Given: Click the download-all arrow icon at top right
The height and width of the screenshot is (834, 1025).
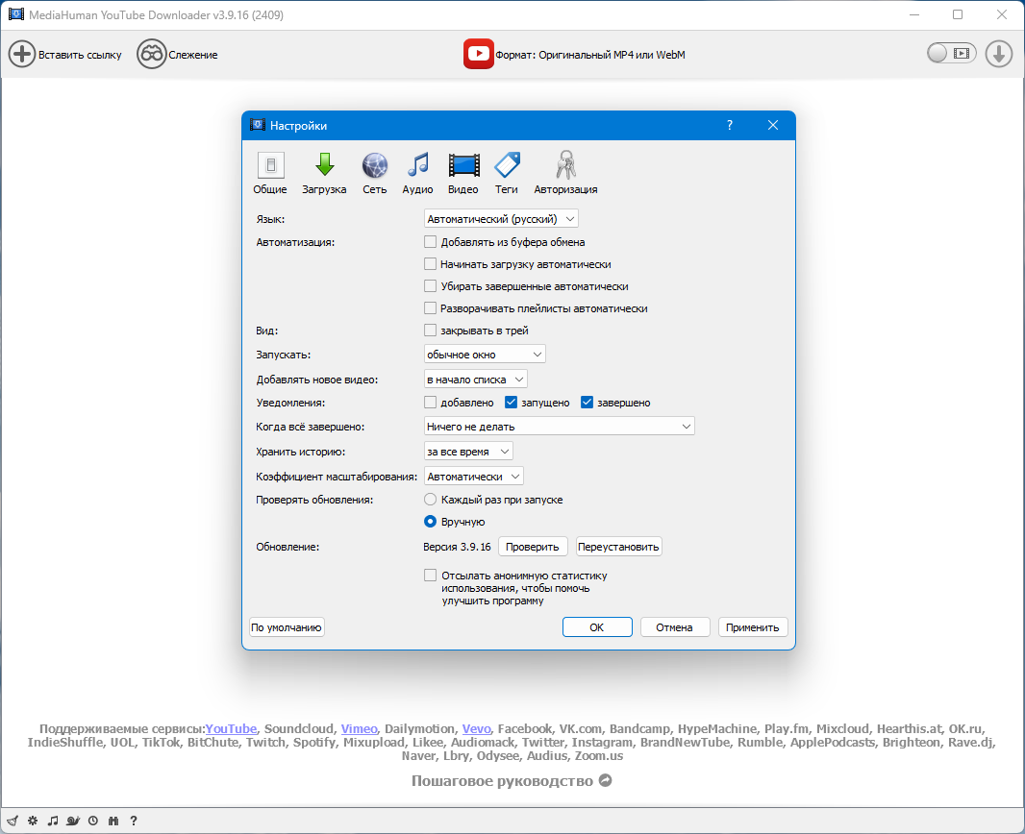Looking at the screenshot, I should click(999, 54).
